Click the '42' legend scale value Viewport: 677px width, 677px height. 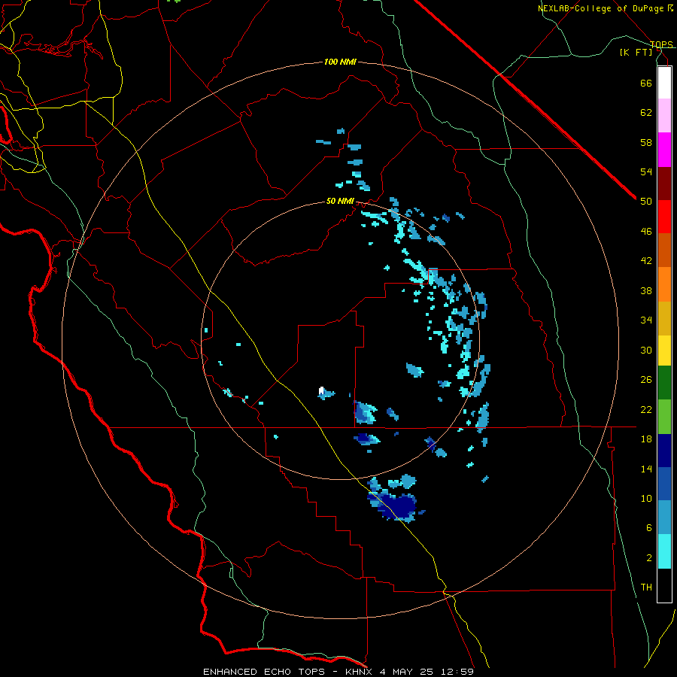[646, 261]
